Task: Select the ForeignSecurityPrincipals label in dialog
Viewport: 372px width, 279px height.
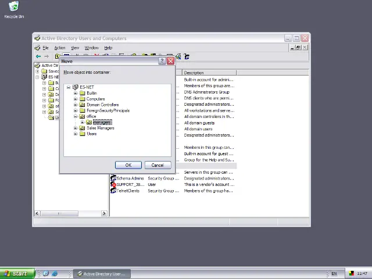Action: (x=108, y=110)
